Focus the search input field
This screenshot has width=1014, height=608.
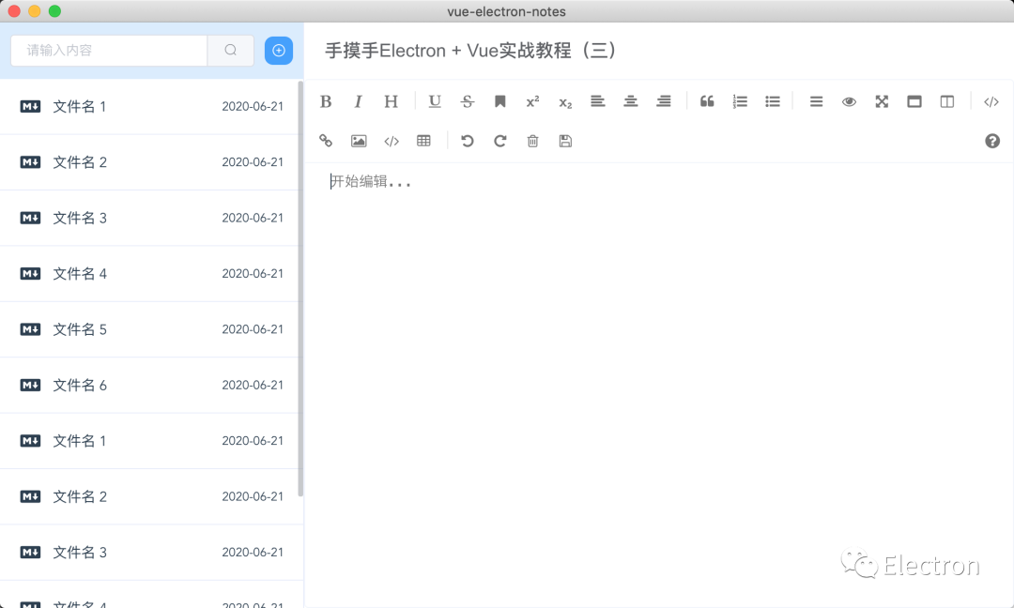coord(109,51)
